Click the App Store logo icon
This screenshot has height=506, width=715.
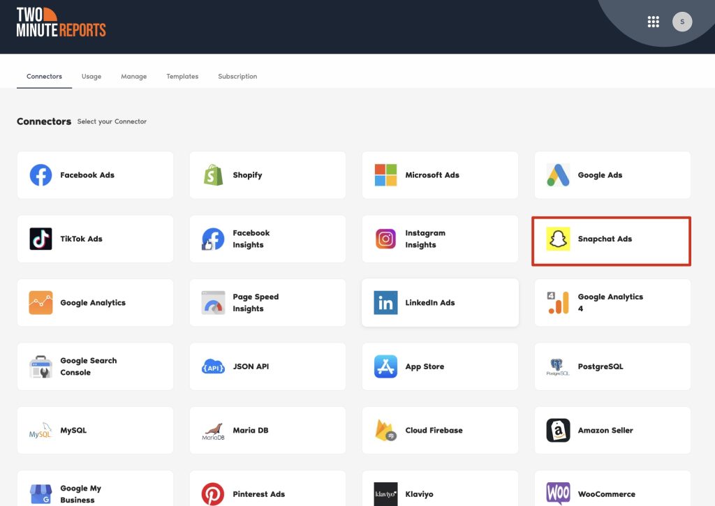click(385, 366)
